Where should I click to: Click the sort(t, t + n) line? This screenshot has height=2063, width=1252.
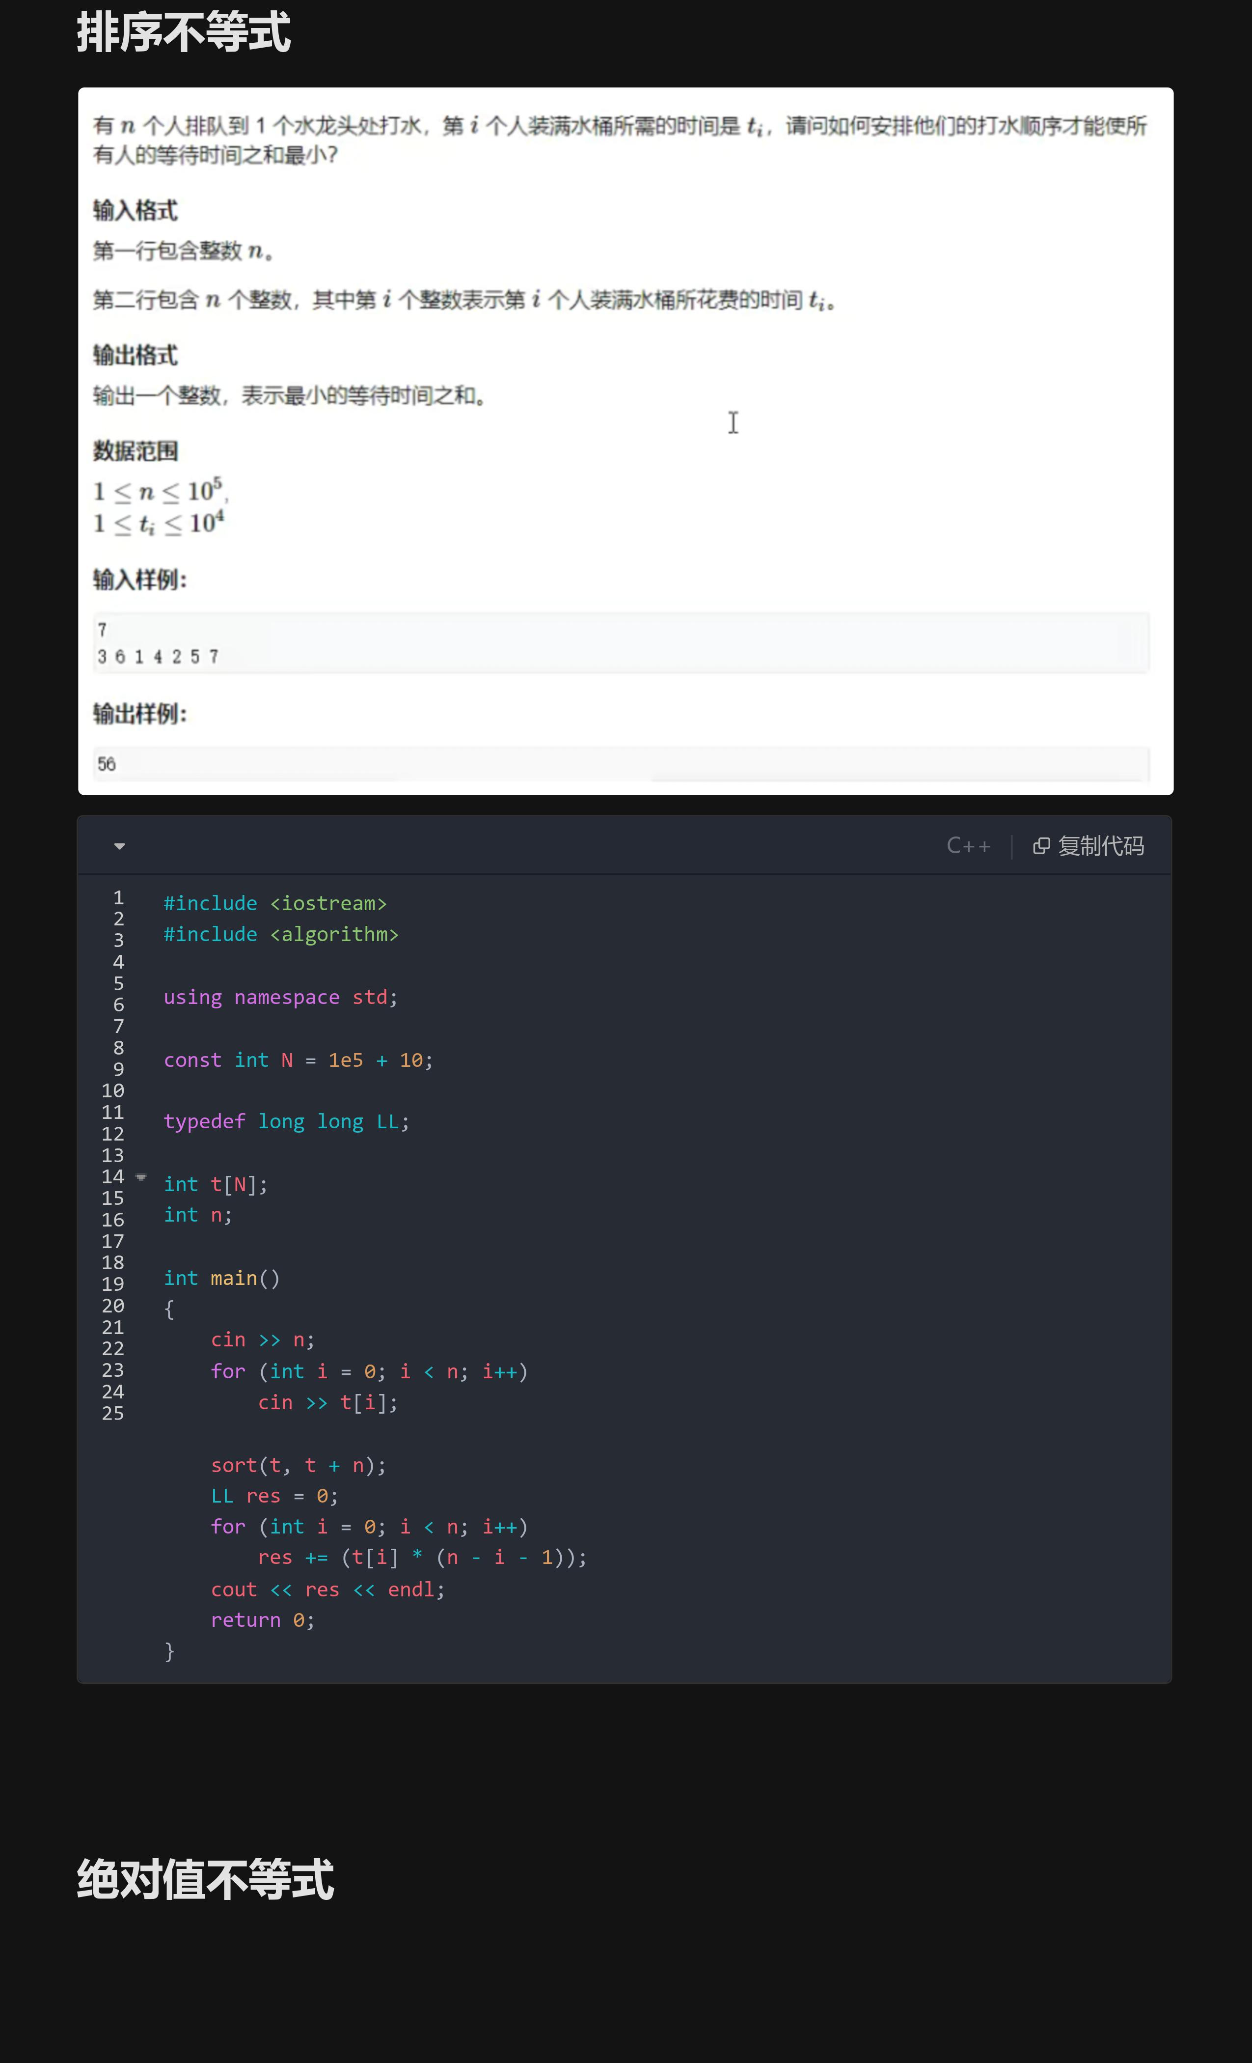[298, 1465]
